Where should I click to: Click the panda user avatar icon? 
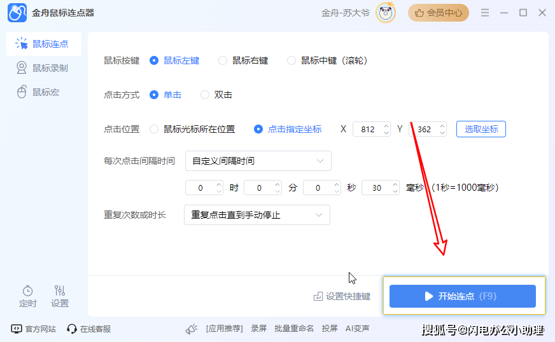(386, 13)
